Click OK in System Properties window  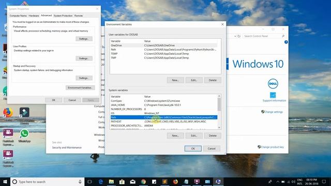(x=54, y=100)
